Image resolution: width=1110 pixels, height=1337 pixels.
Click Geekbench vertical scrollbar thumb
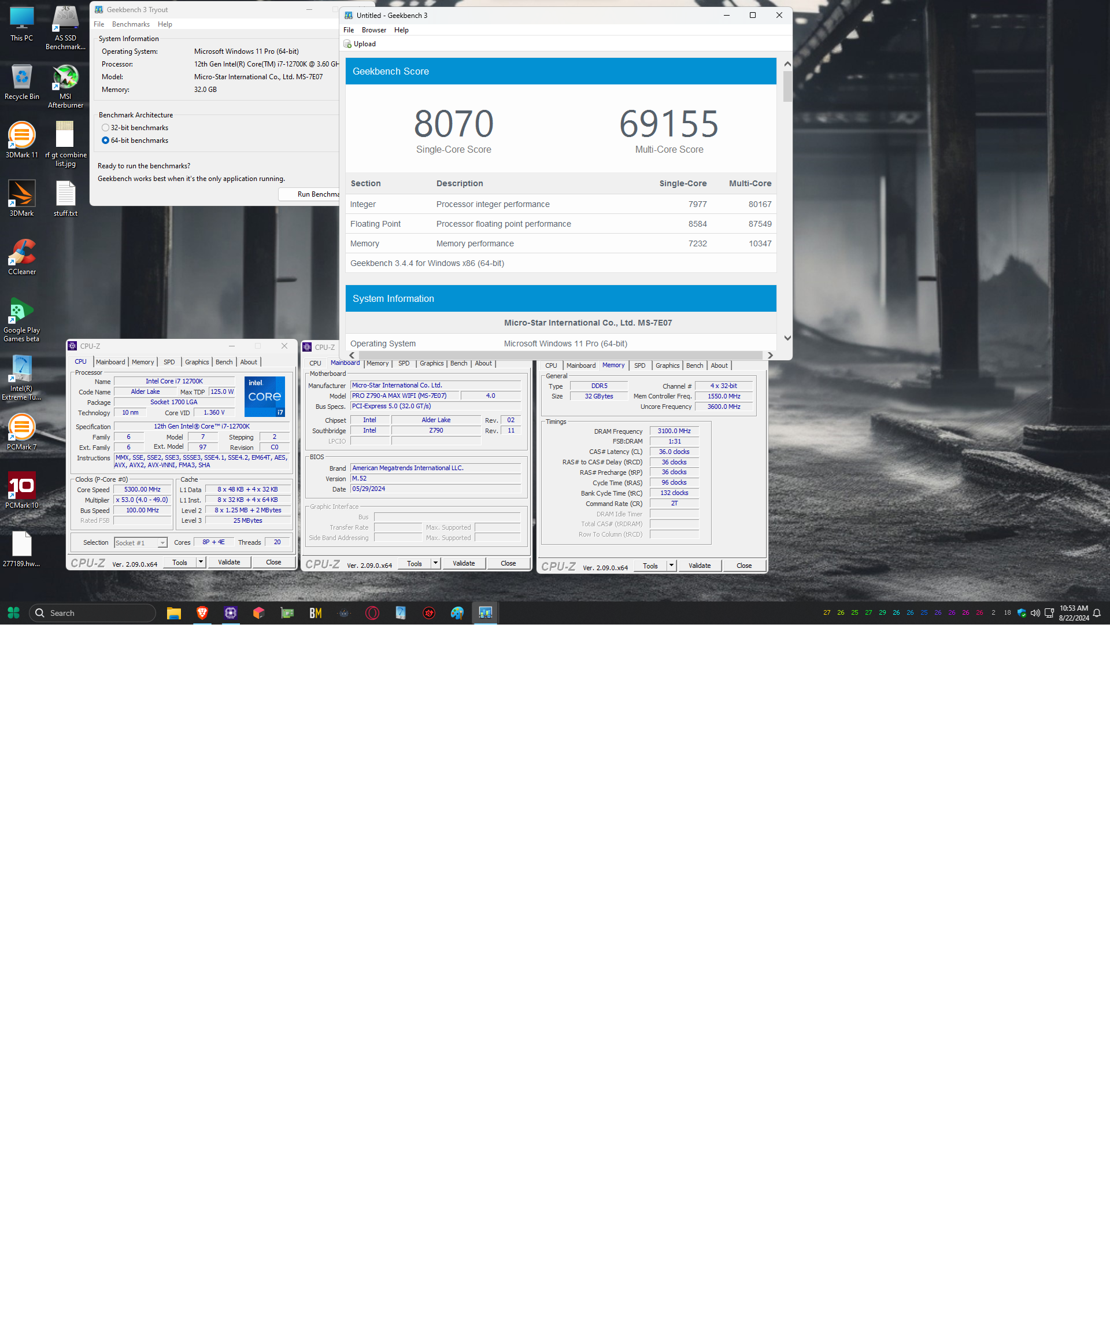pos(787,86)
